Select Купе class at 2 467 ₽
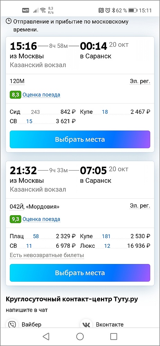160x346 pixels. coord(115,112)
